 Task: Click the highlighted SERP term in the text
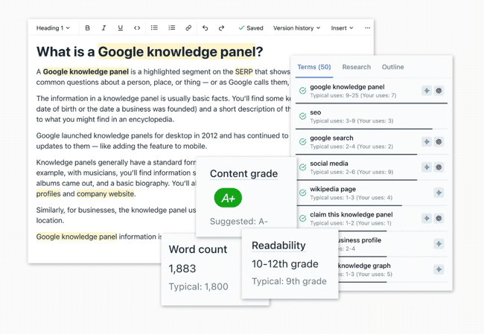(243, 71)
